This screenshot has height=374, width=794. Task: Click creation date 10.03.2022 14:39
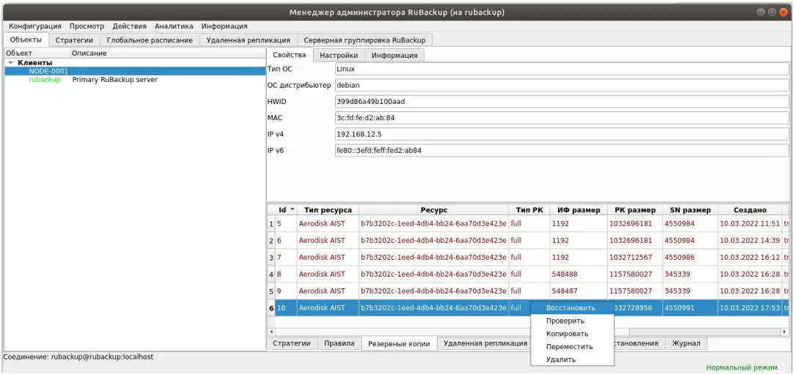click(x=750, y=241)
